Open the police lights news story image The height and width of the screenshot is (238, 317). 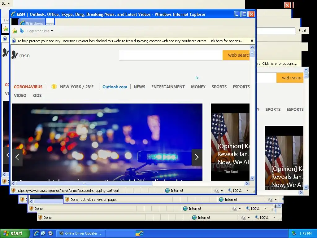[x=107, y=142]
